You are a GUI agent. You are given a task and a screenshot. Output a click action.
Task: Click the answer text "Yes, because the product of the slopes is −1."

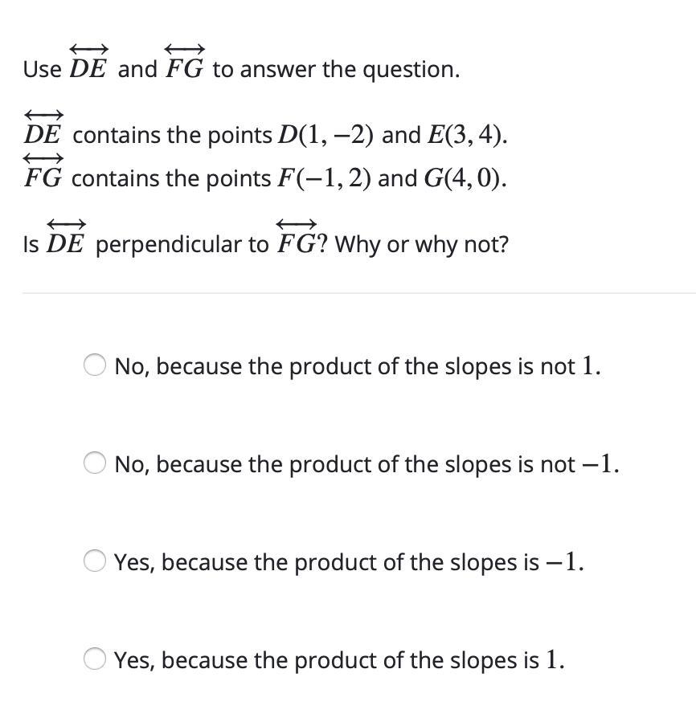click(349, 562)
